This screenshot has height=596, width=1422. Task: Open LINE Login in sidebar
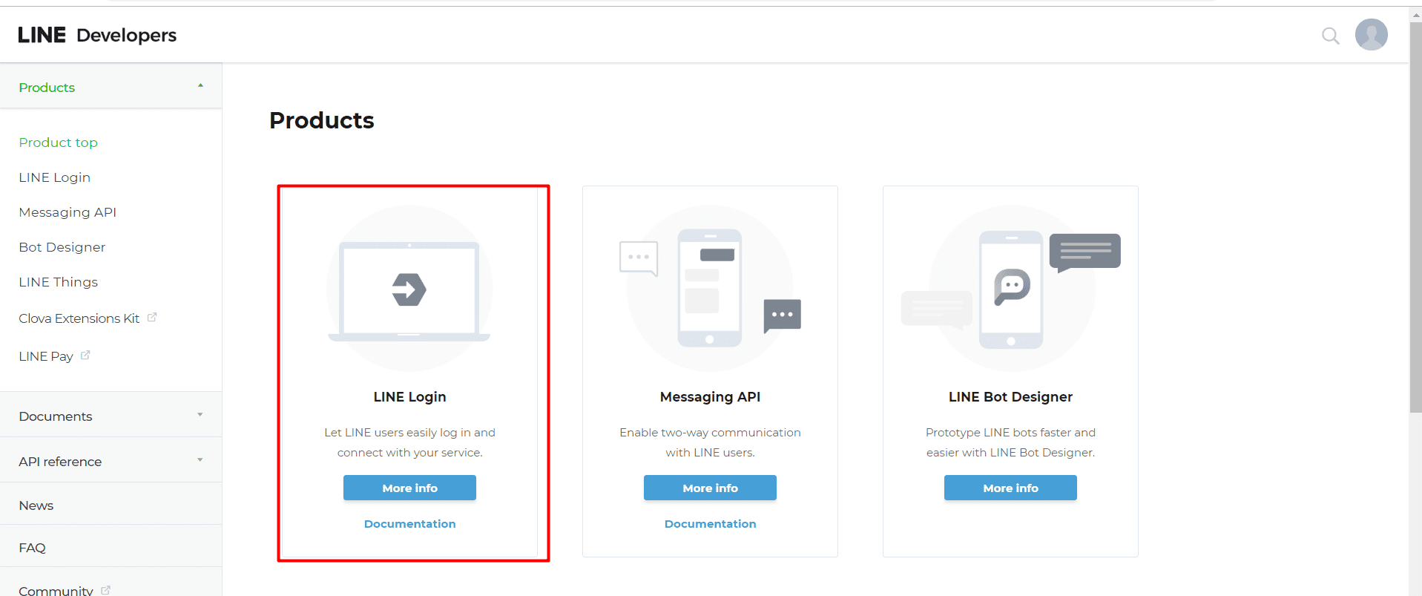point(55,177)
